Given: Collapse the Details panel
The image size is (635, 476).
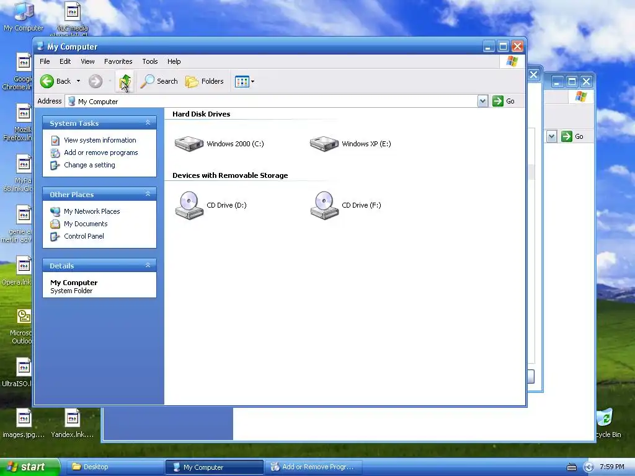Looking at the screenshot, I should coord(148,265).
